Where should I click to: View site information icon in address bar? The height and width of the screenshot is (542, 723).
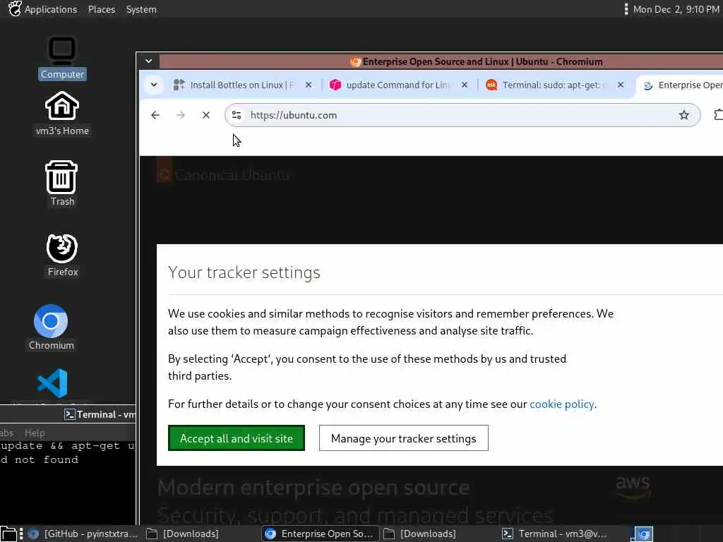point(237,115)
